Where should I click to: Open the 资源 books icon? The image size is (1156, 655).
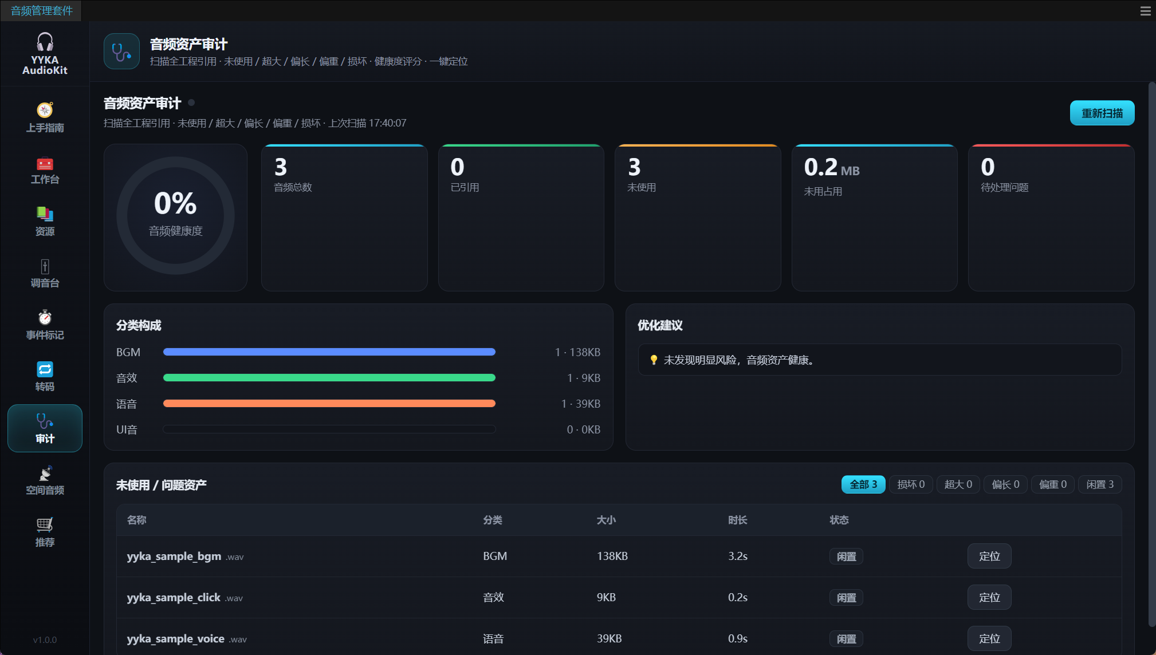coord(45,214)
